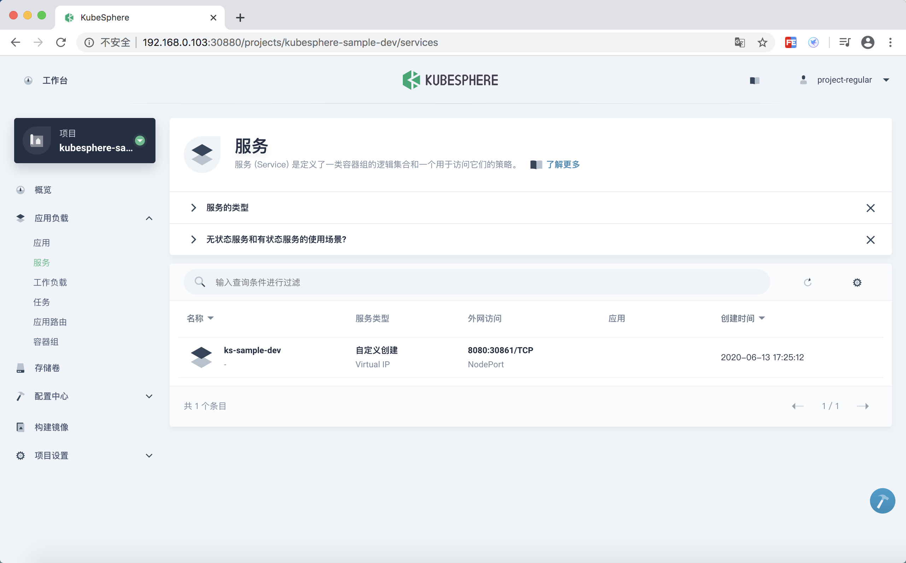Open 存储卷 in the sidebar

point(47,368)
